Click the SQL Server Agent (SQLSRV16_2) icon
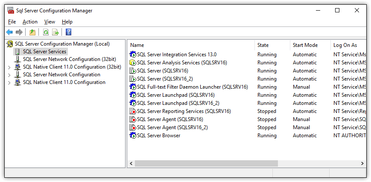 click(133, 127)
